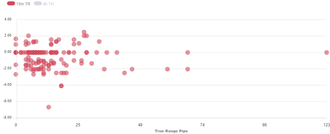Click the 74 tick label on the x-axis
Screen dimensions: 330x134
[202, 125]
